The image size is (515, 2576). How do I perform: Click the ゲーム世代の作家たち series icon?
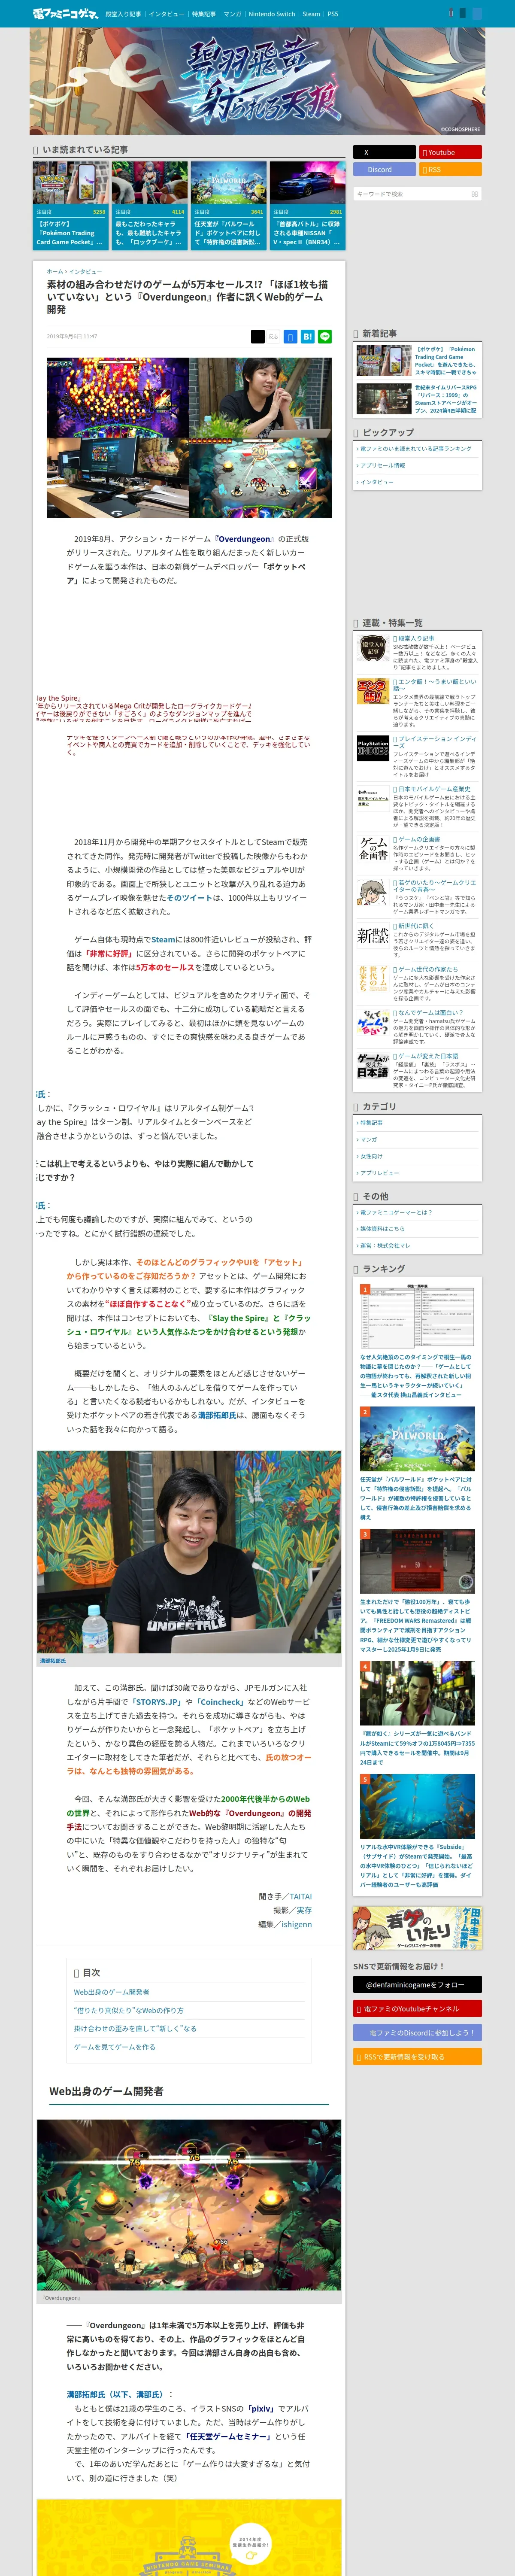(373, 979)
